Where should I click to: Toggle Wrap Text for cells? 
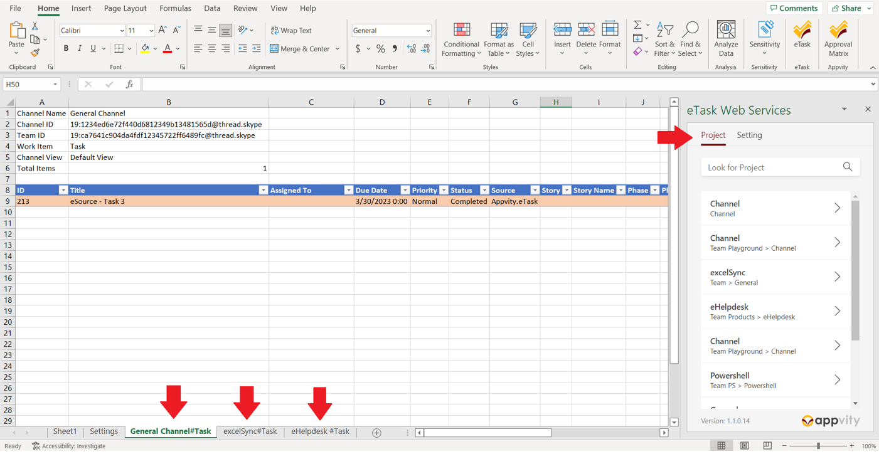pos(291,30)
